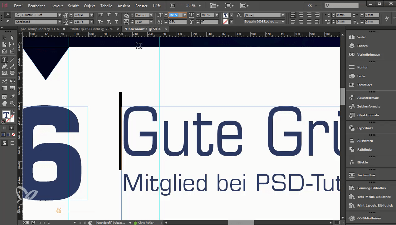Click the Effekte fx panel icon
Viewport: 396px width, 225px height.
[352, 162]
